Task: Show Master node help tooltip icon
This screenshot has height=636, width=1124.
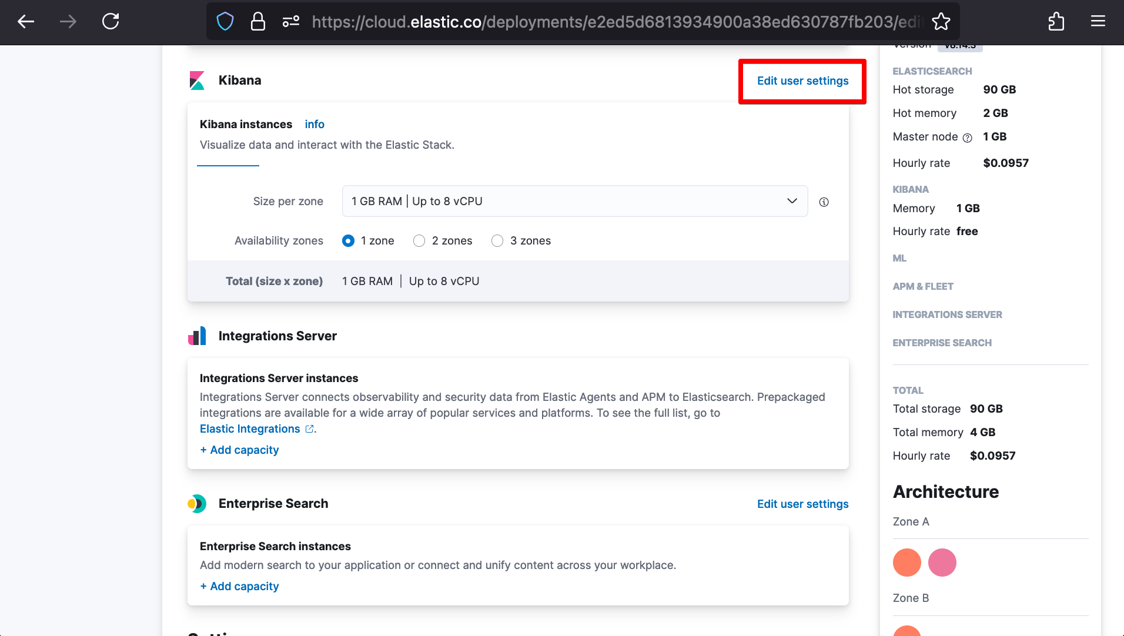Action: 967,138
